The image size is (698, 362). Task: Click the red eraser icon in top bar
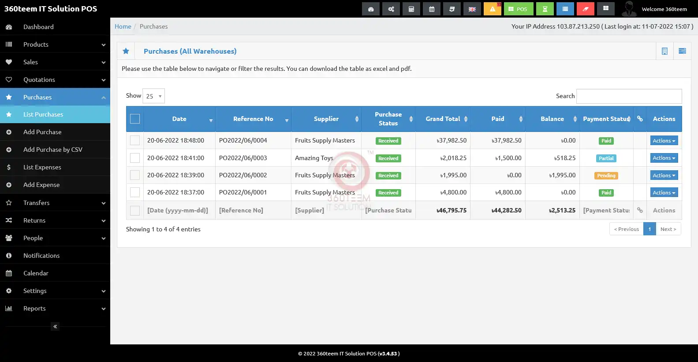(586, 9)
